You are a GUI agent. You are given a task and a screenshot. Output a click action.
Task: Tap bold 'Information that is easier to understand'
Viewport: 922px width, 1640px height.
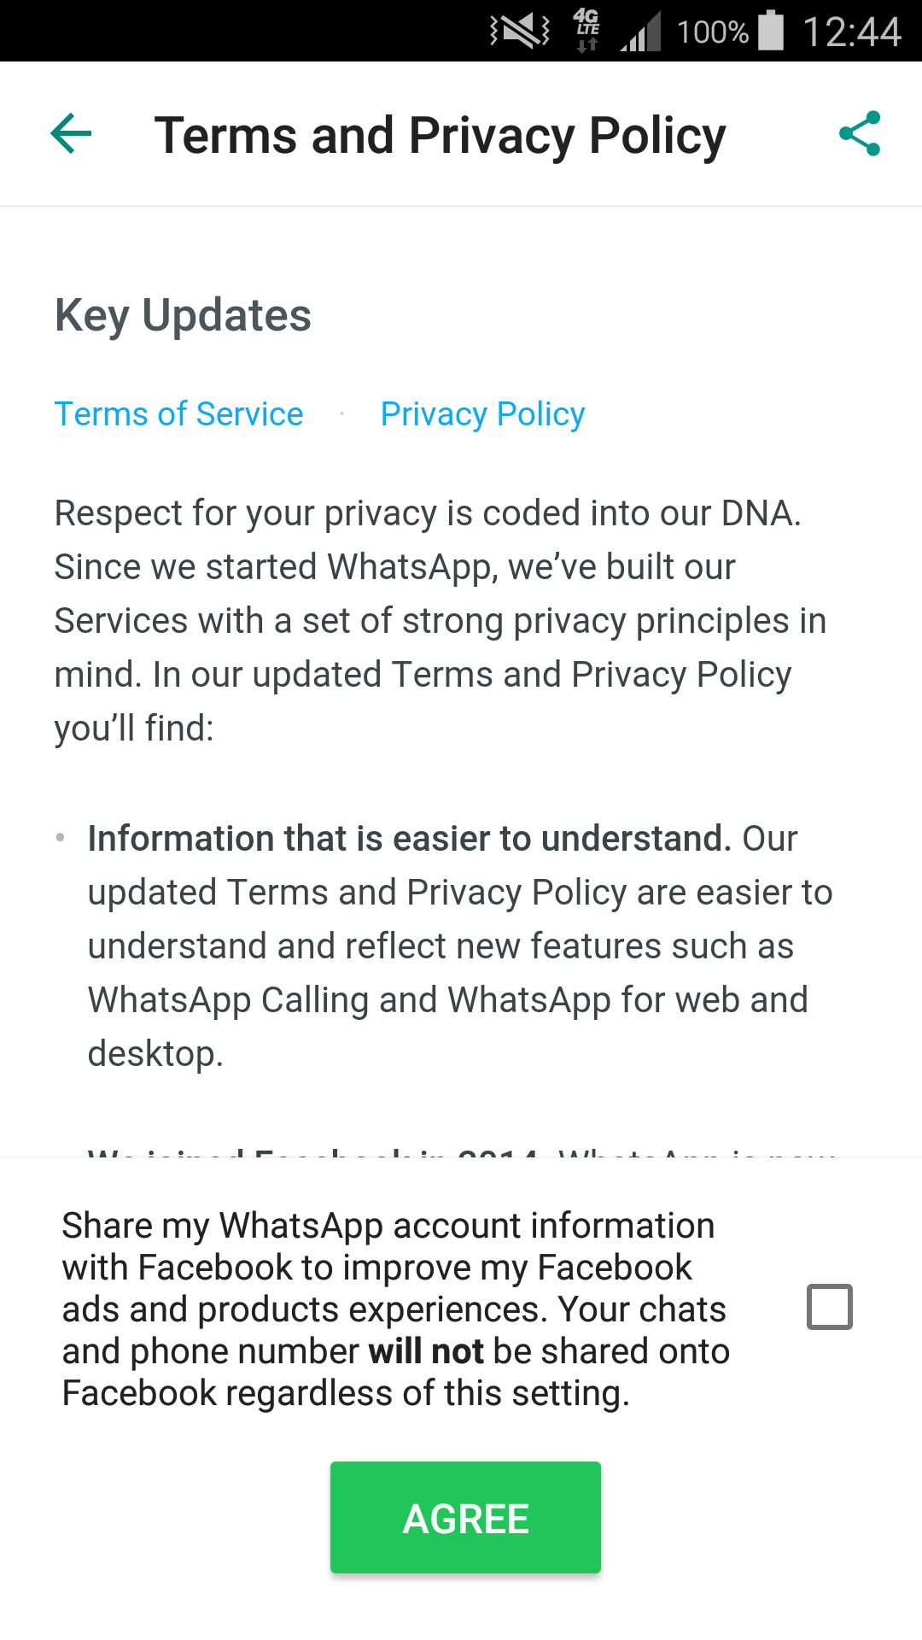pos(410,839)
